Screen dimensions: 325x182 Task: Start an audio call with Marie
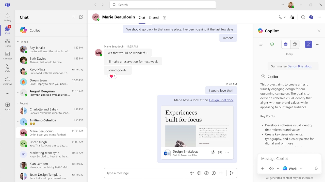[x=280, y=17]
